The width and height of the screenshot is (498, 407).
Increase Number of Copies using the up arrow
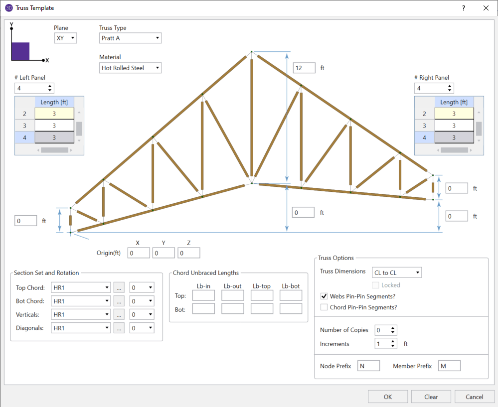click(393, 327)
